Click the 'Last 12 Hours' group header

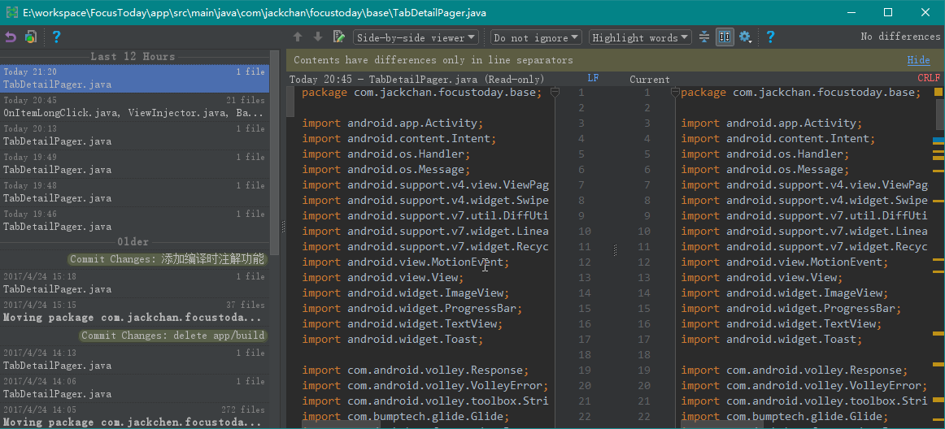(x=133, y=57)
